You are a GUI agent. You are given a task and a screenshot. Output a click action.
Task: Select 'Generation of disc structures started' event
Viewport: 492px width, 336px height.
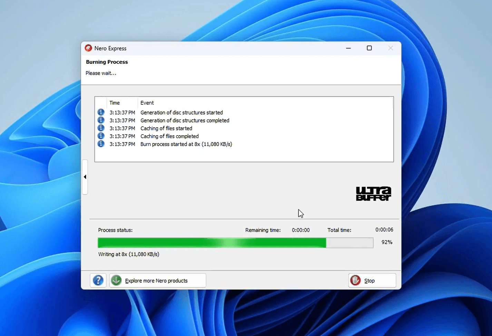(181, 112)
